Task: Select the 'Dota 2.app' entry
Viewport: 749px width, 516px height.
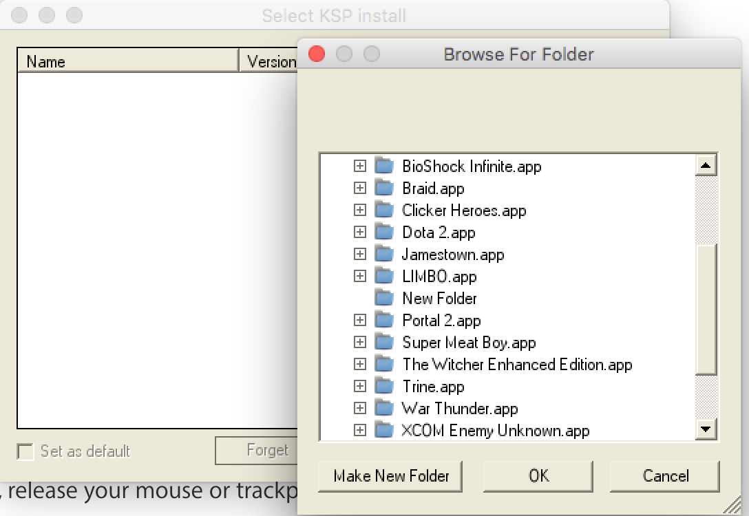Action: point(439,232)
